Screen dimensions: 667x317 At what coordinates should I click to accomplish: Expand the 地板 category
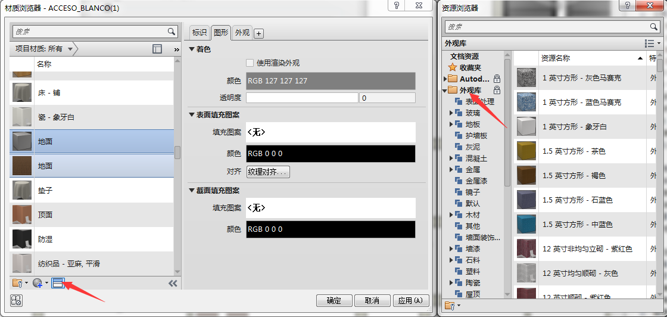pos(451,125)
